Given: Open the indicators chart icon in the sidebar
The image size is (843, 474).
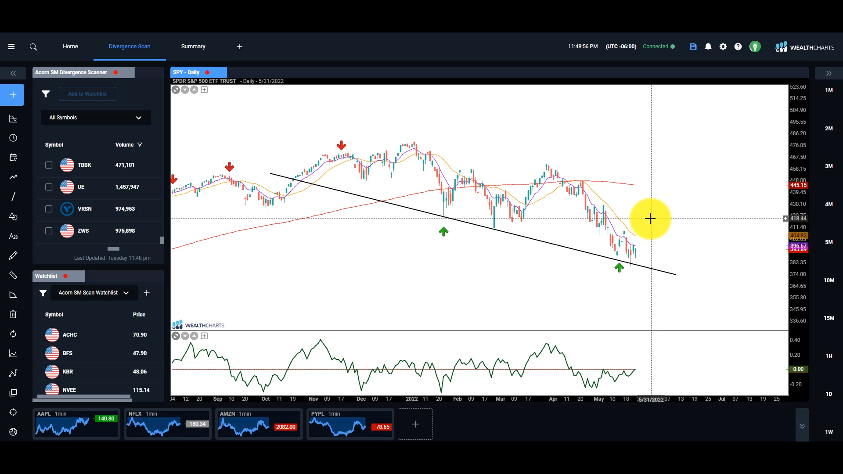Looking at the screenshot, I should click(x=13, y=118).
